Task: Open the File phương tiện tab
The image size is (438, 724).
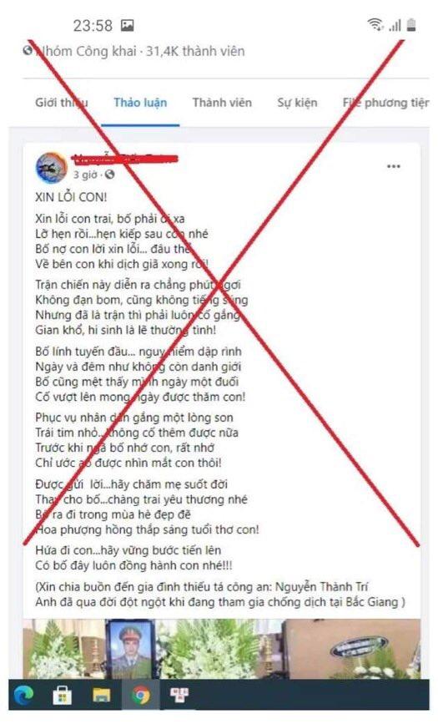Action: (x=385, y=103)
